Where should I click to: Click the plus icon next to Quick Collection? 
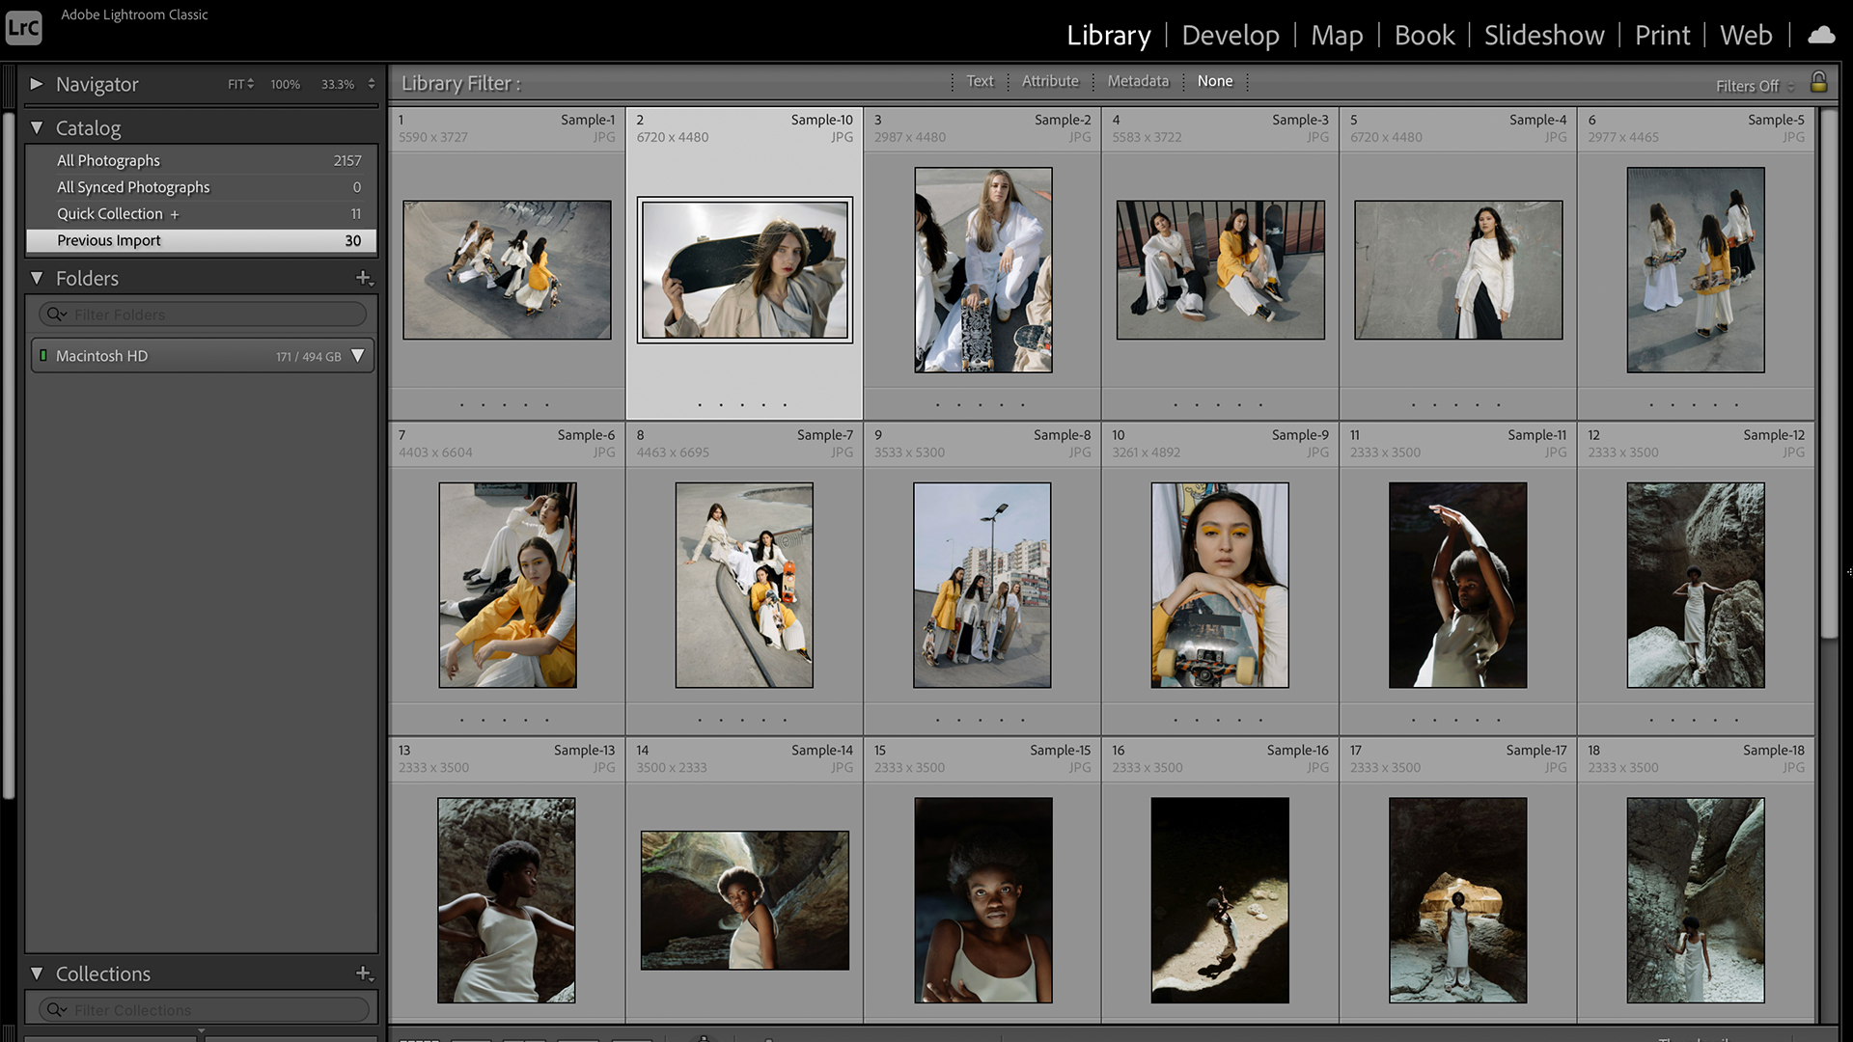(x=176, y=213)
